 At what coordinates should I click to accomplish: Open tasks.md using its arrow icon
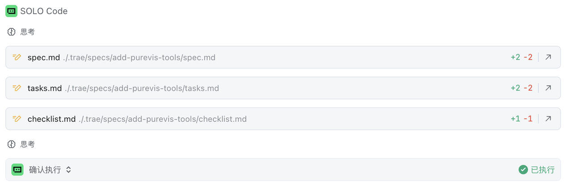[548, 88]
